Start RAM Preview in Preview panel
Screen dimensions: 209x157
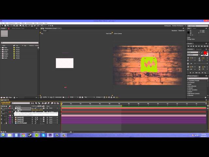(208, 46)
